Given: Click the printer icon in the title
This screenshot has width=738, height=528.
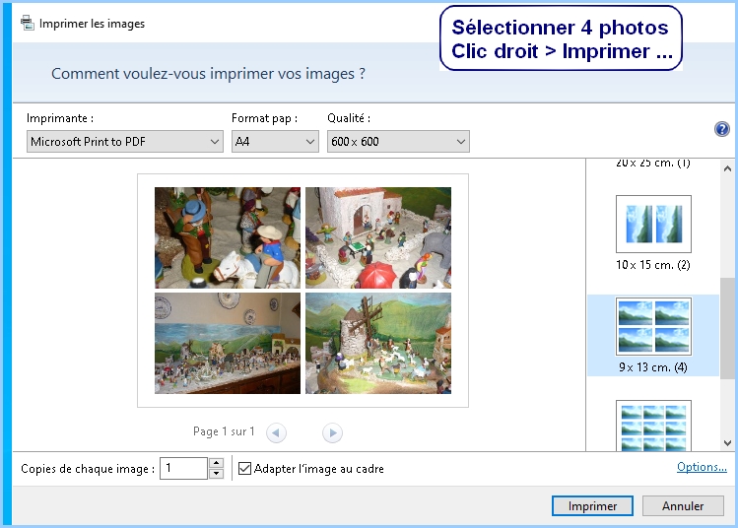Looking at the screenshot, I should (28, 23).
